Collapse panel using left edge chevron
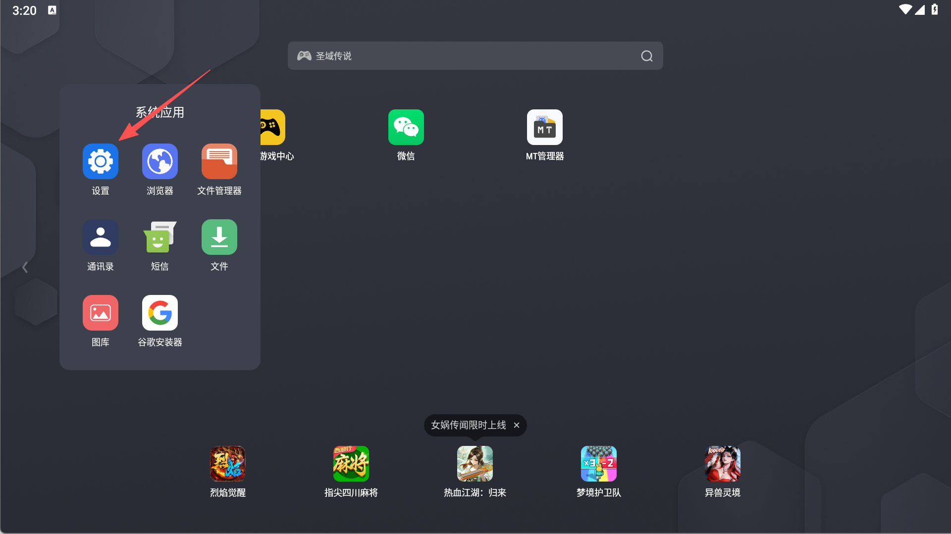Image resolution: width=951 pixels, height=534 pixels. [25, 267]
